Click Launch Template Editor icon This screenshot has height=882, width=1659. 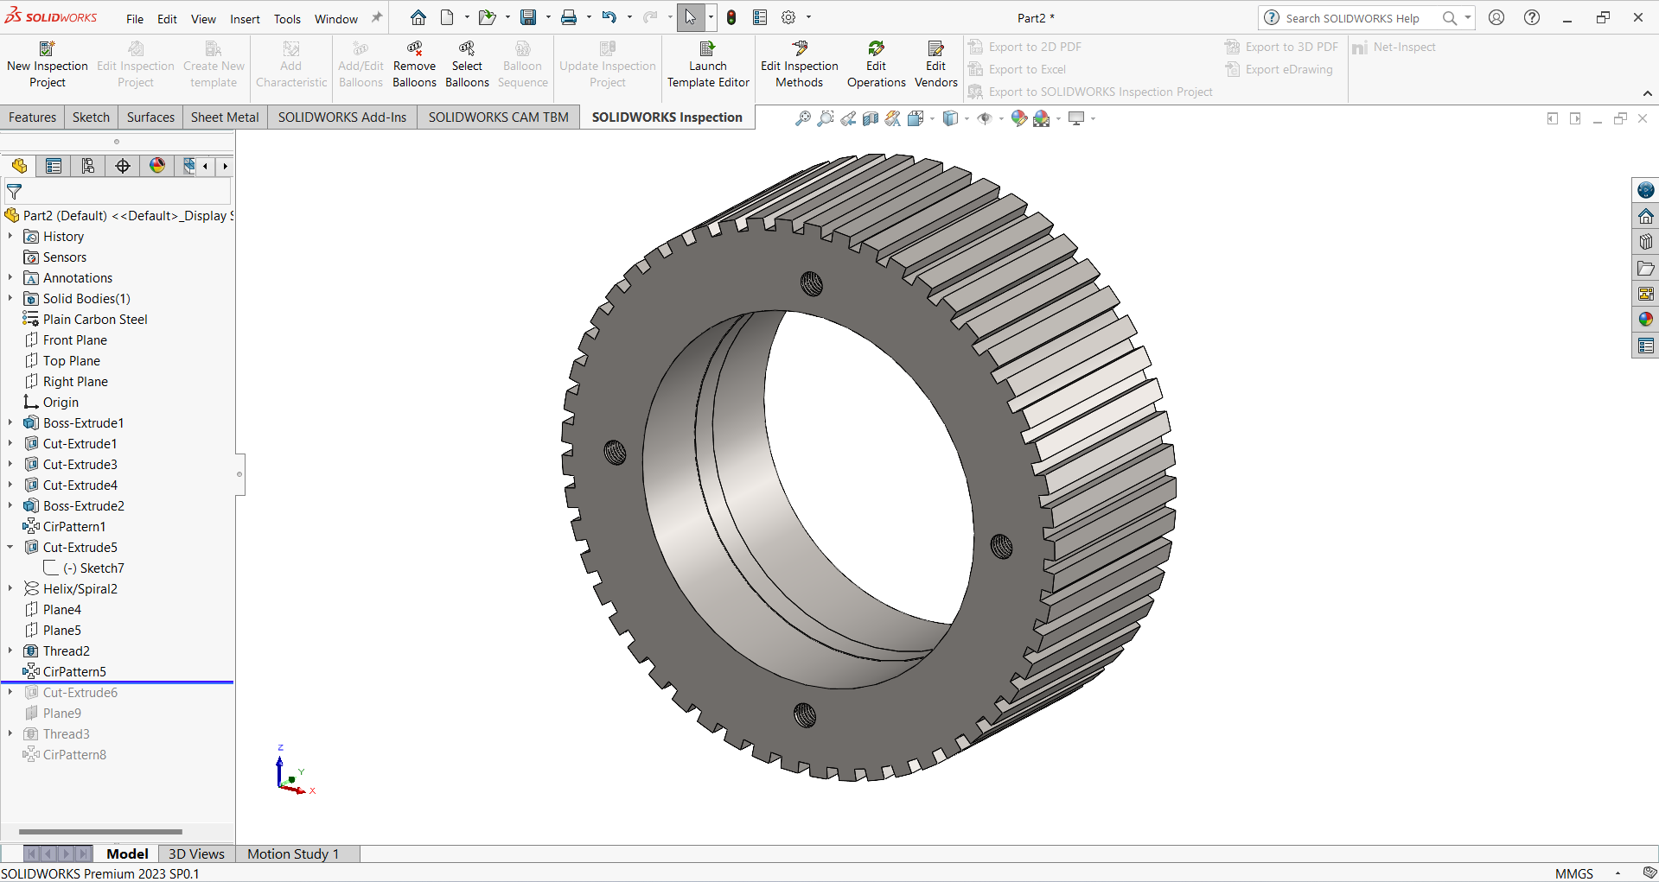click(x=707, y=65)
